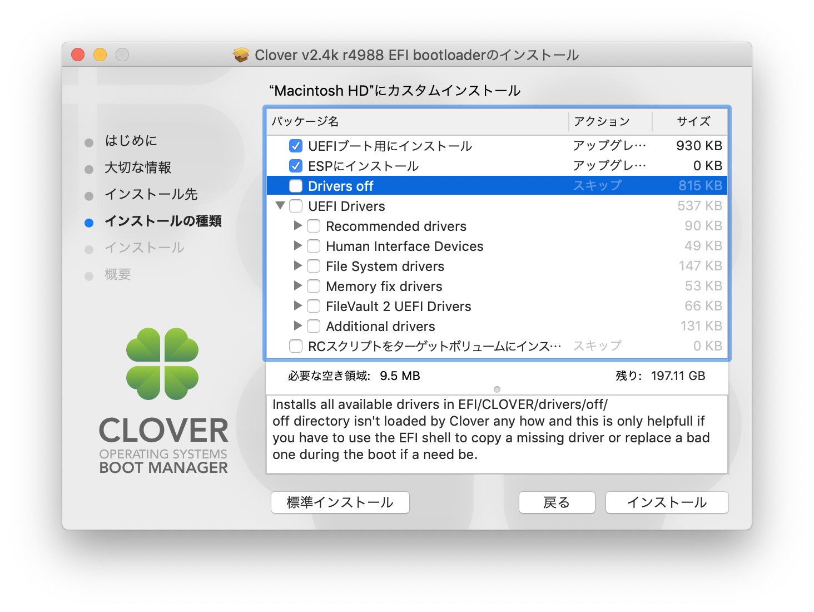Select the dimmed インストール step in sidebar
This screenshot has width=814, height=612.
[145, 248]
